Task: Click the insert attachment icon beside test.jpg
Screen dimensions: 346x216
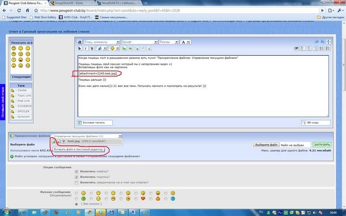Action: pos(53,141)
